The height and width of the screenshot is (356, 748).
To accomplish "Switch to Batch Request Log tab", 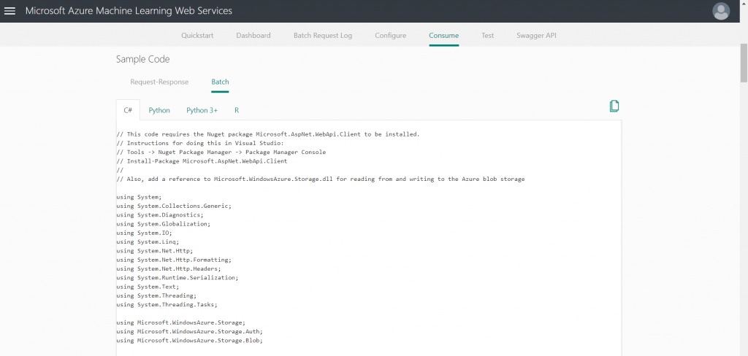I will pos(323,36).
